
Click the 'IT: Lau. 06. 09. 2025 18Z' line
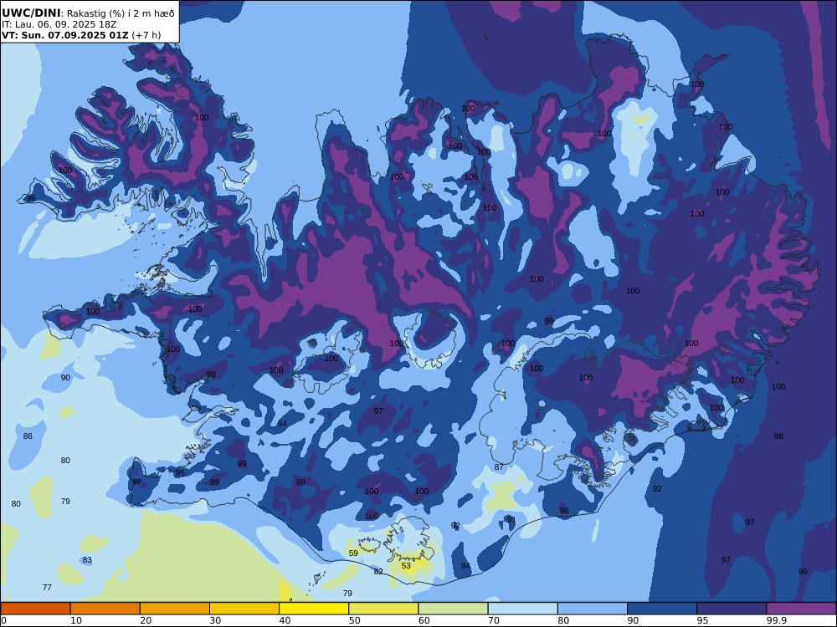click(59, 24)
